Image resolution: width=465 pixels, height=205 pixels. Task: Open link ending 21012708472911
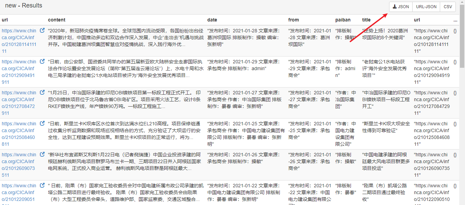pyautogui.click(x=19, y=103)
